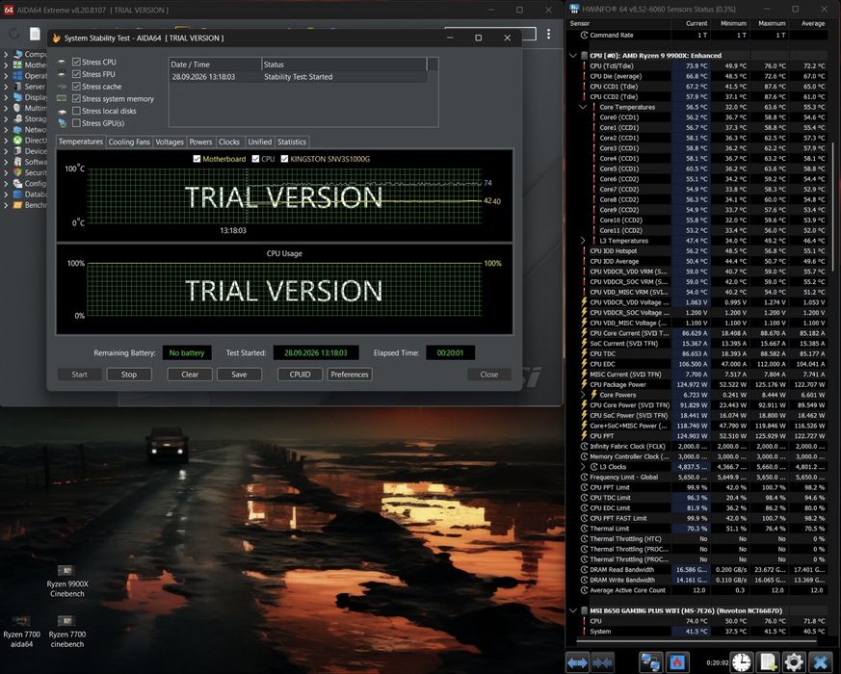Open HWiNFO sensor settings gear icon

tap(794, 662)
